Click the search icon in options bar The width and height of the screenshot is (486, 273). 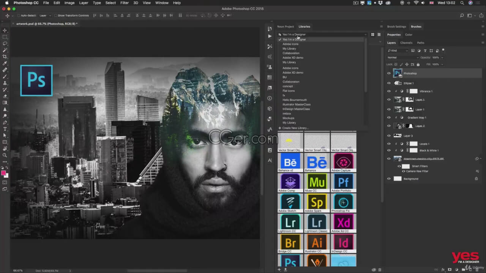pos(462,16)
